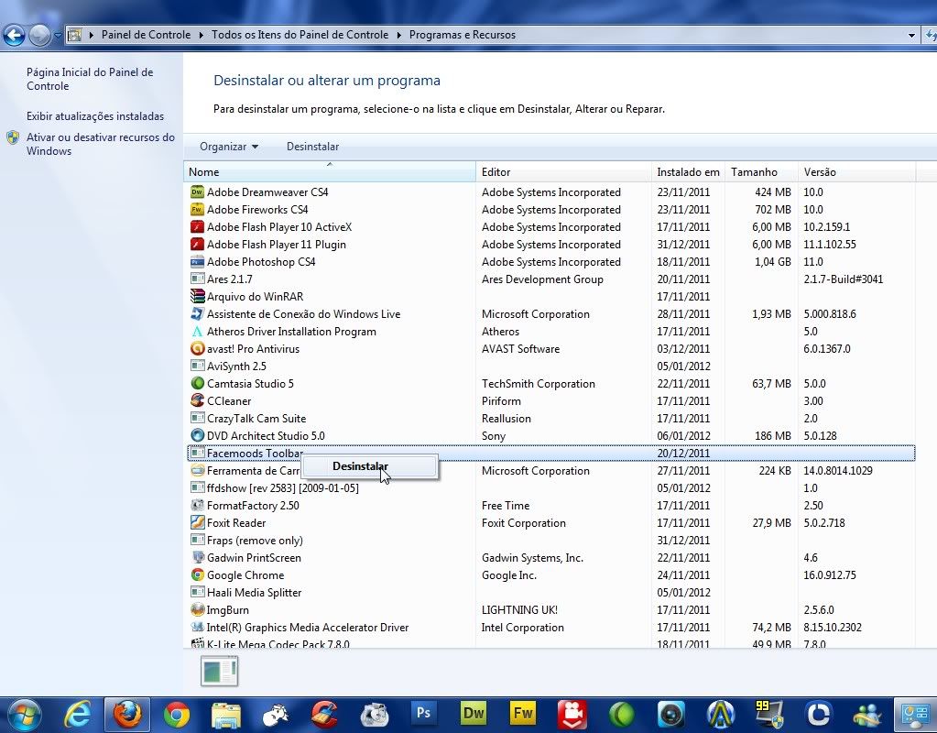Open the Organizar dropdown menu
Viewport: 937px width, 733px height.
pyautogui.click(x=229, y=147)
